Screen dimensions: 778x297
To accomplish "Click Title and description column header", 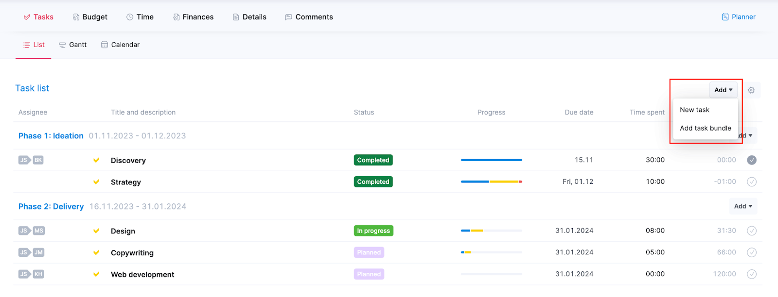I will [143, 113].
